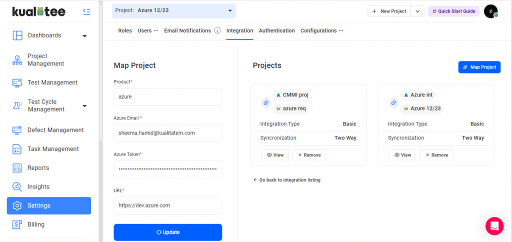
Task: Click the Test Management icon
Action: point(17,82)
